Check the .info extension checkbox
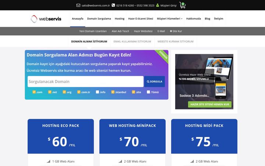 97,92
